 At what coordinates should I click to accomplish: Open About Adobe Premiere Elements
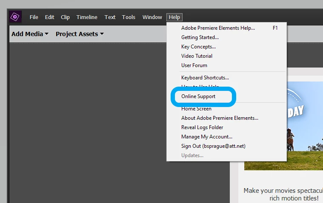(226, 118)
